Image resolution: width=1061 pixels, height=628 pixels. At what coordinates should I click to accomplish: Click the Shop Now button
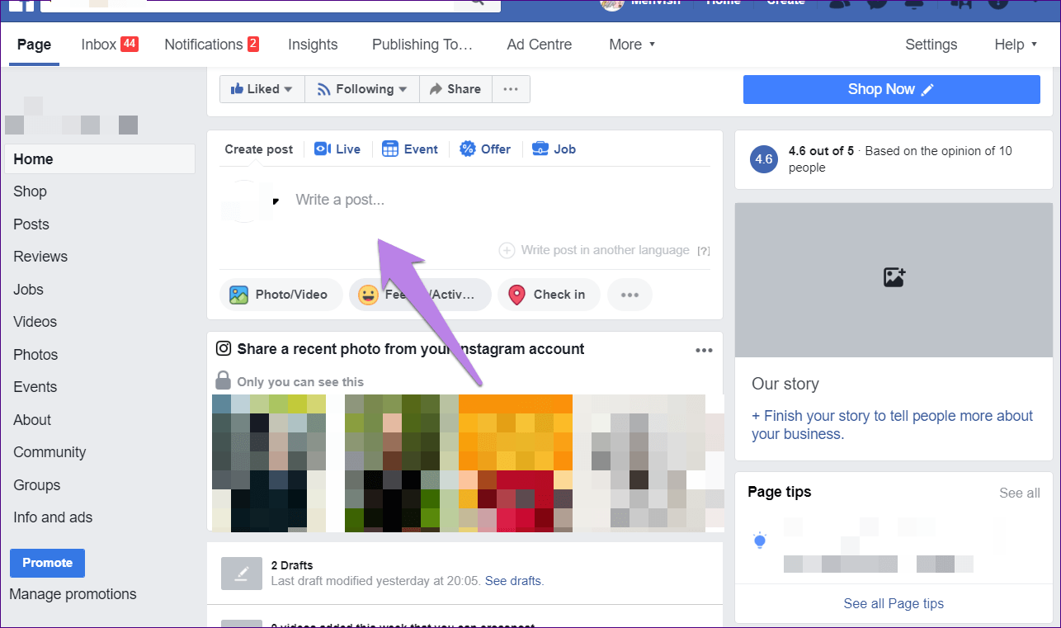point(891,89)
